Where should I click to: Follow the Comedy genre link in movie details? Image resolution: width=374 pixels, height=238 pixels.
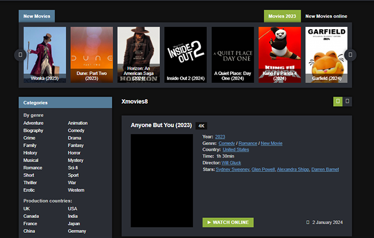pyautogui.click(x=227, y=143)
